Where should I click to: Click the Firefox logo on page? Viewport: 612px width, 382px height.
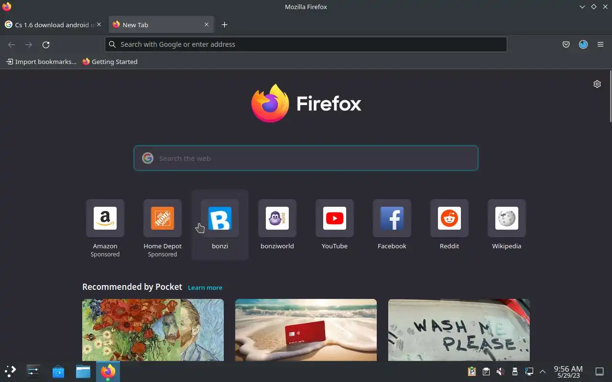(x=306, y=104)
